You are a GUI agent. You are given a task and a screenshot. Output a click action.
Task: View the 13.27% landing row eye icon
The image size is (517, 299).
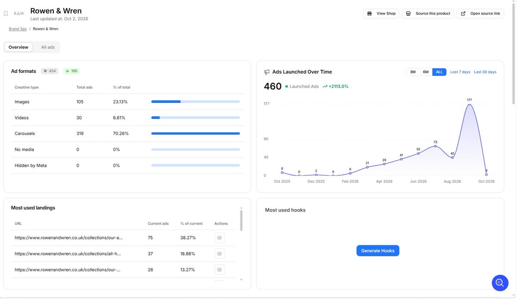[219, 270]
